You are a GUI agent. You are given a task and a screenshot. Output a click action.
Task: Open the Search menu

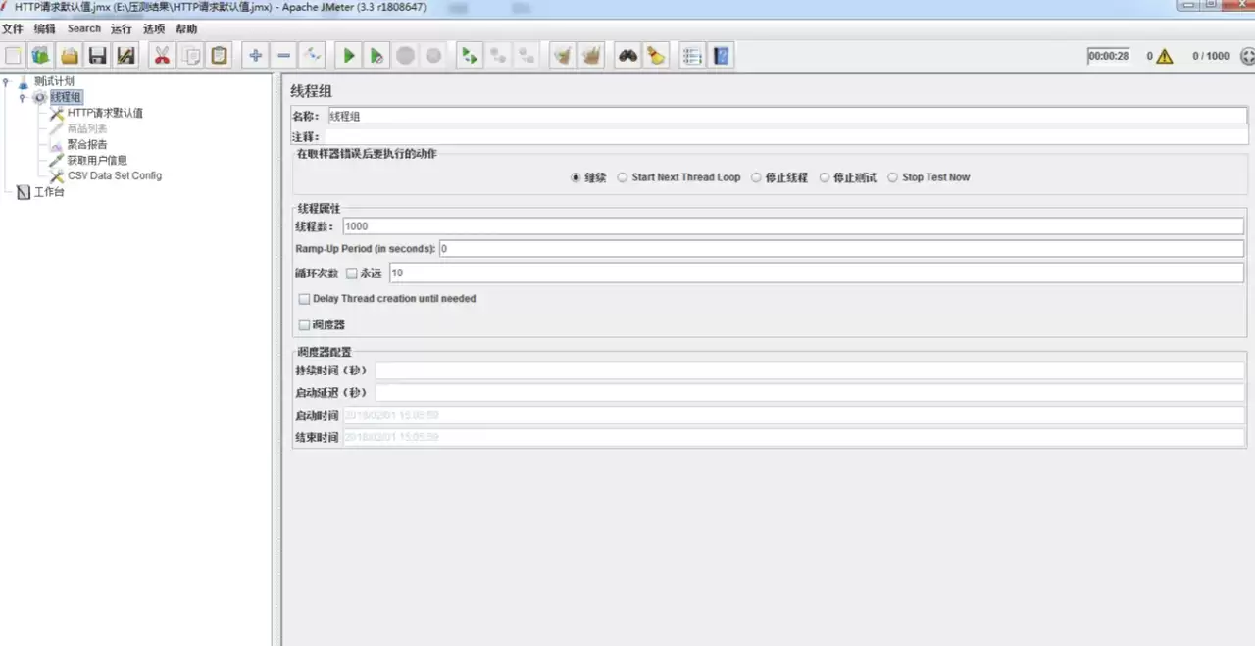[x=84, y=29]
